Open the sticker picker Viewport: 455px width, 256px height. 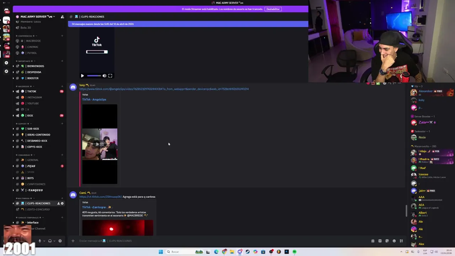pos(387,241)
